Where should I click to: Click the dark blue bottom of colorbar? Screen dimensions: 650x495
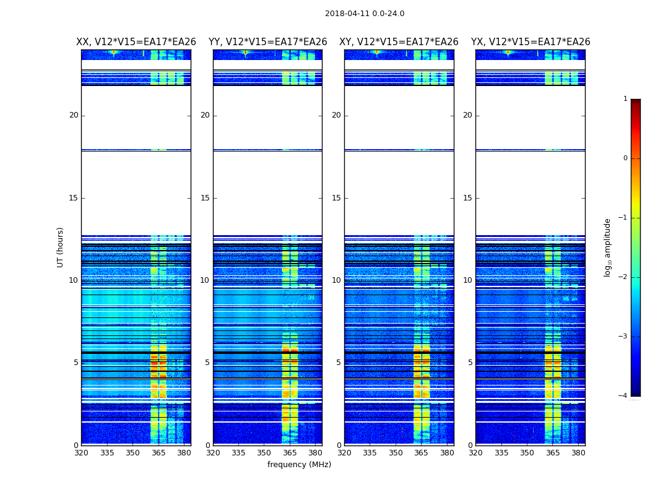635,392
